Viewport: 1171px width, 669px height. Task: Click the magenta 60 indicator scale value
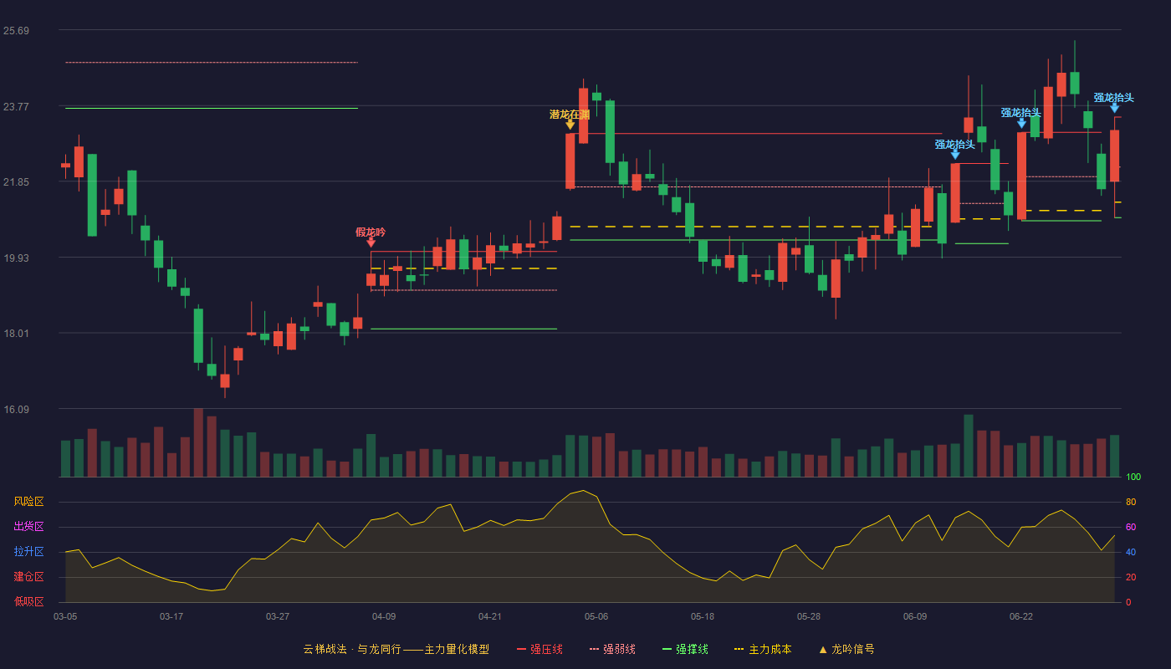[1131, 527]
